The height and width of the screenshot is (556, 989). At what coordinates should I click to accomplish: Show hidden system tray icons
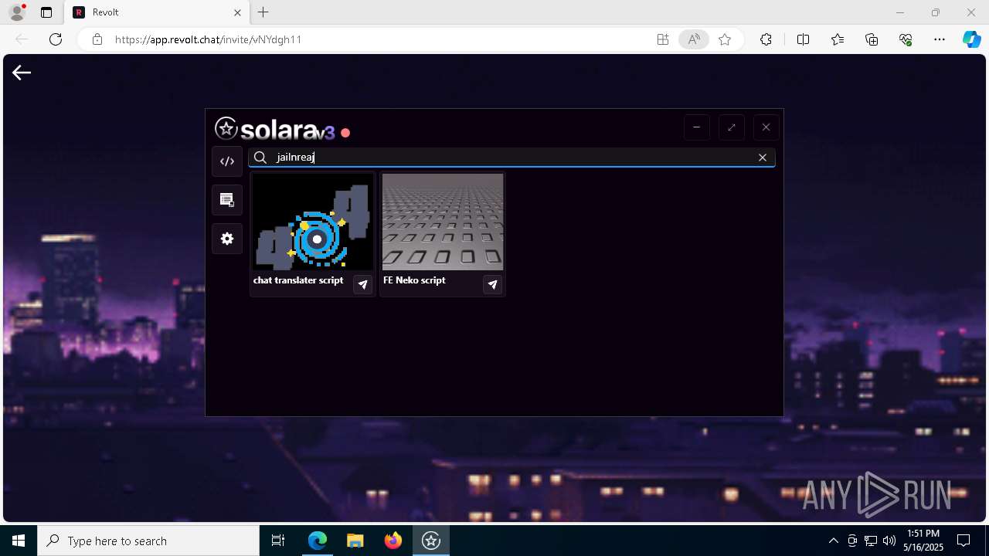(x=833, y=541)
